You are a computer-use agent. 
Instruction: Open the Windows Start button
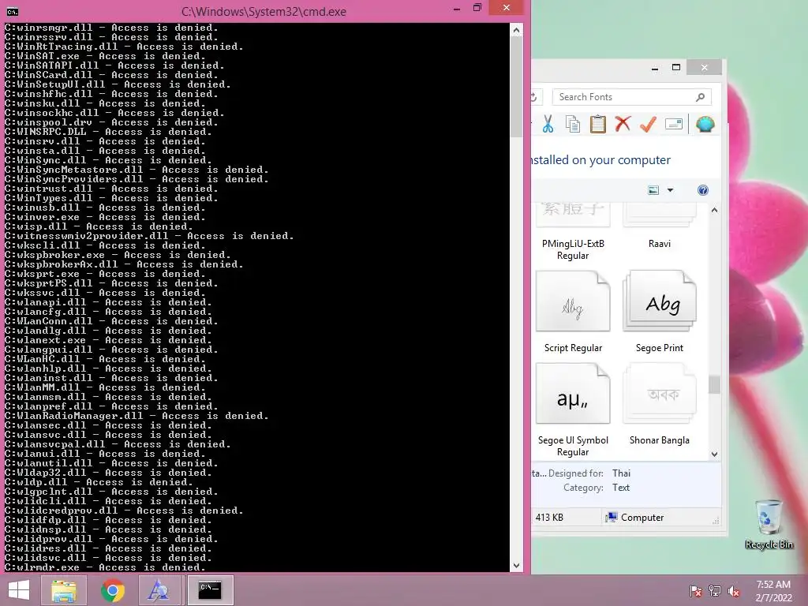(19, 590)
